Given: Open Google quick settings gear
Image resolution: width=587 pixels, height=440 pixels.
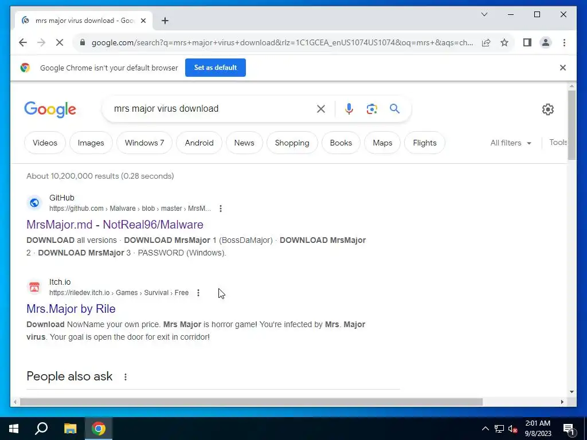Looking at the screenshot, I should (x=547, y=109).
